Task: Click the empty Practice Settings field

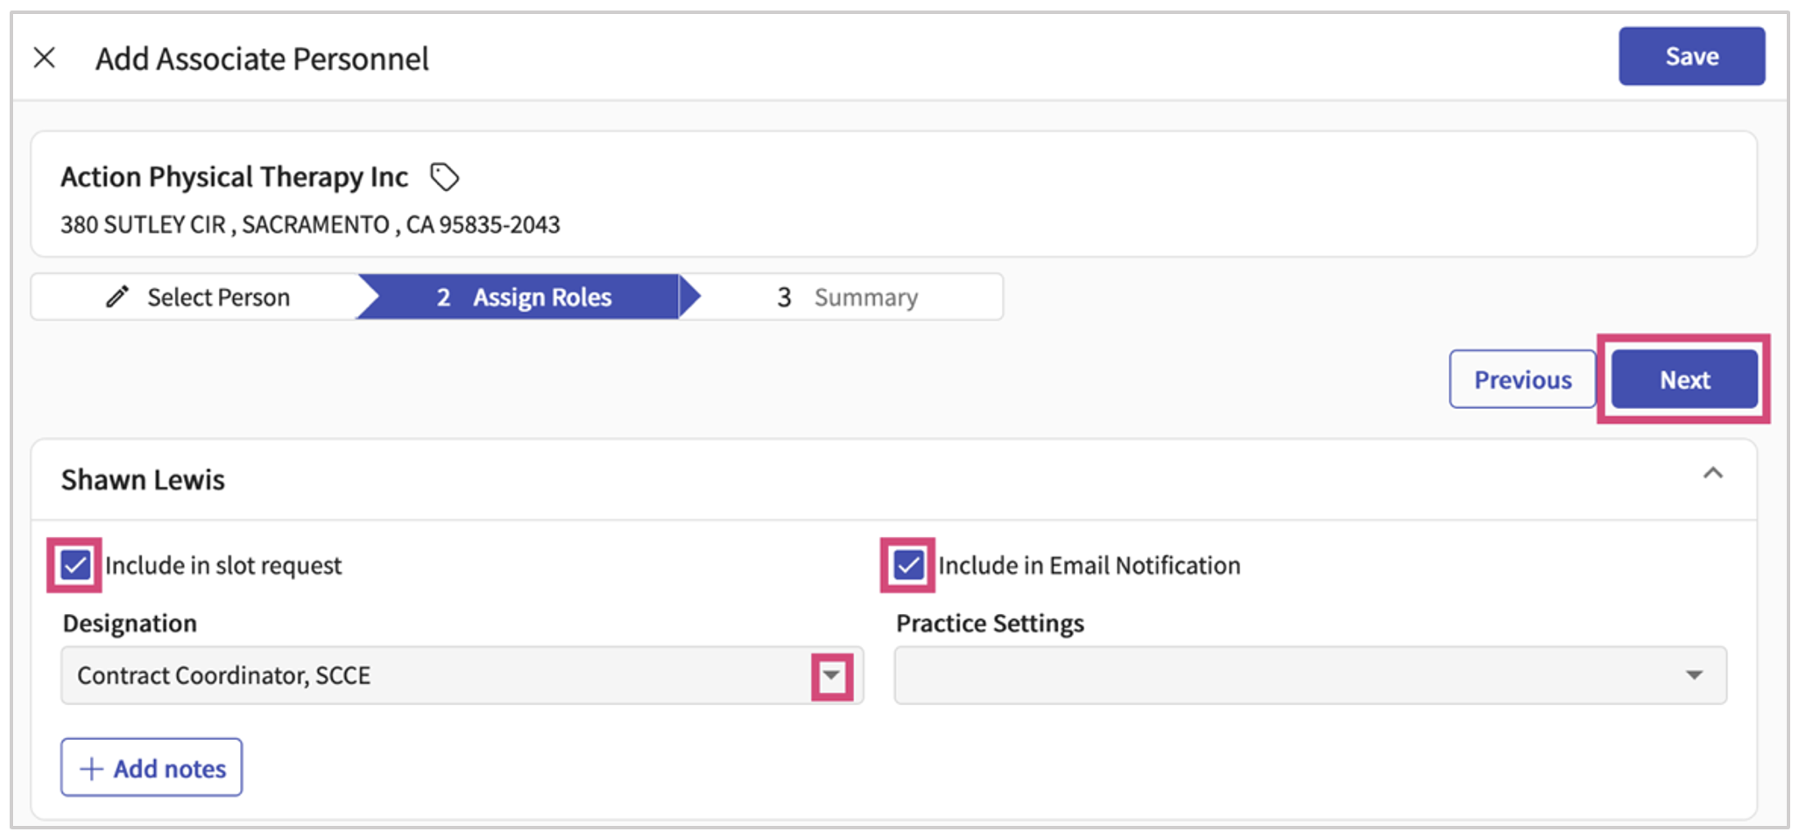Action: [x=1279, y=675]
